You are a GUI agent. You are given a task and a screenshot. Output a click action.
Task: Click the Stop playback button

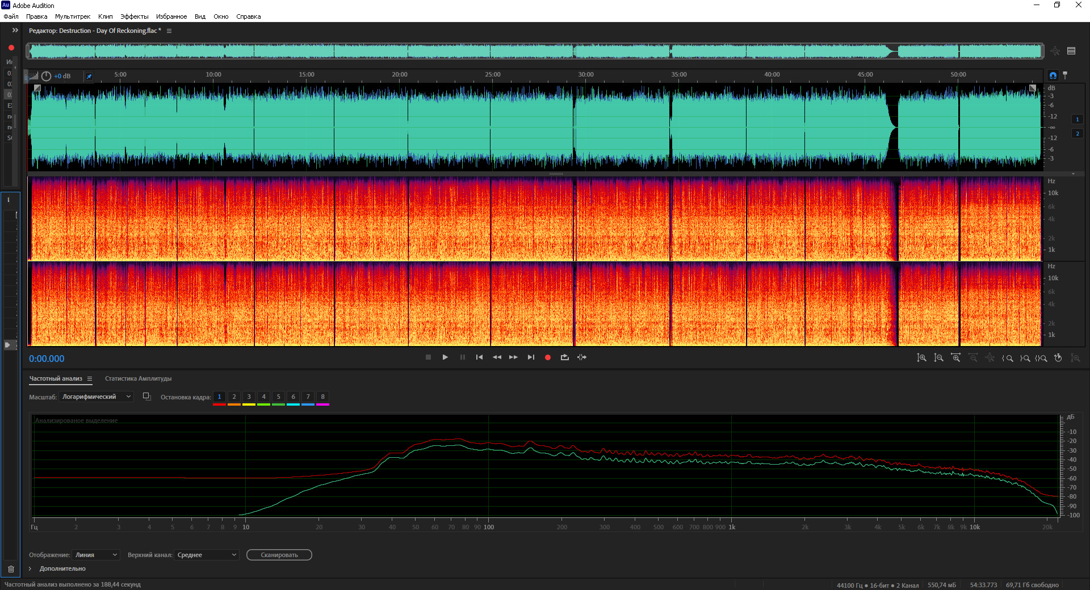pos(428,357)
